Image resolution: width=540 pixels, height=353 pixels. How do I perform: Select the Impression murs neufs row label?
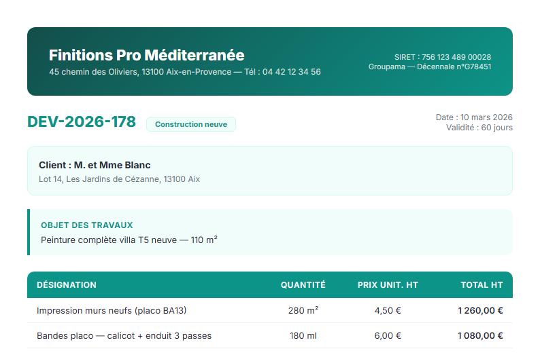tap(112, 311)
